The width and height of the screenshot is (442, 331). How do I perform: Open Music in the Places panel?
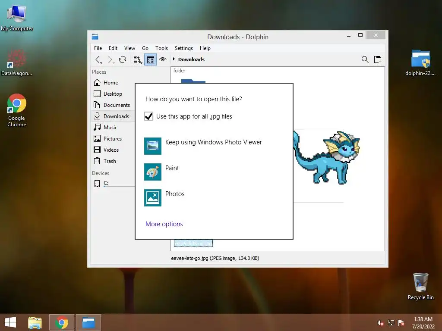tap(113, 127)
